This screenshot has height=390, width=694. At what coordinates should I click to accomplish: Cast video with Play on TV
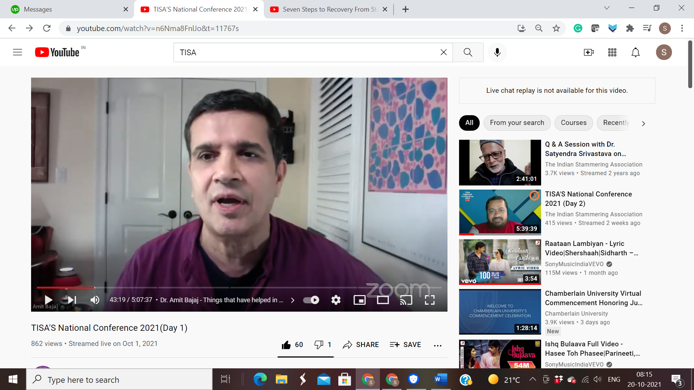[x=406, y=300]
